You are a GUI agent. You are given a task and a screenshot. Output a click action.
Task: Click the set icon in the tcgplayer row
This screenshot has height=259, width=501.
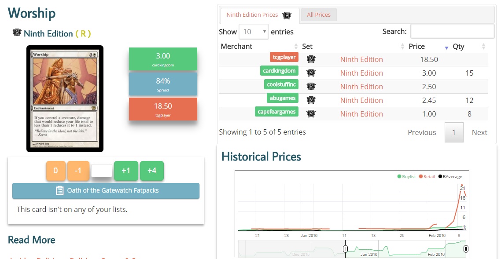coord(311,59)
